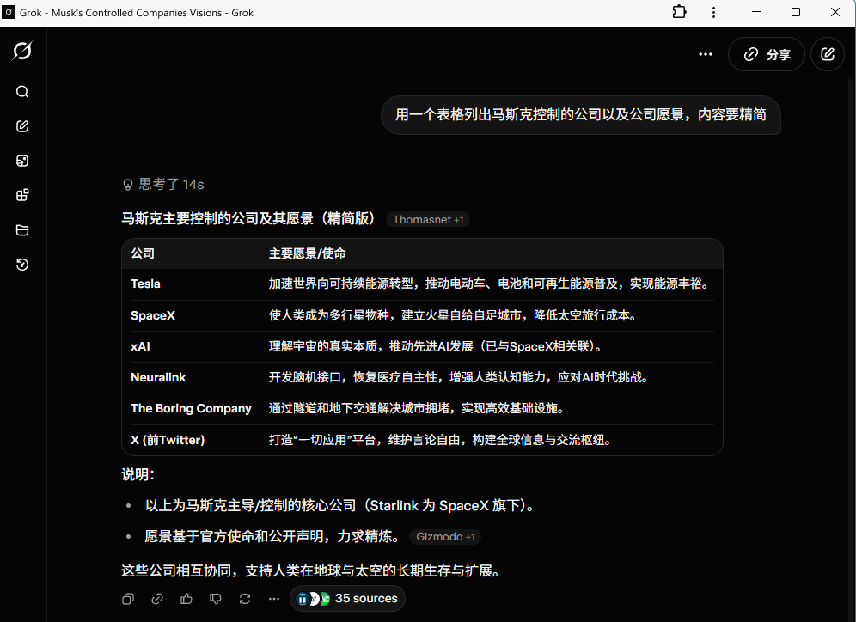Click X's vision text about 一切应用

pos(441,440)
